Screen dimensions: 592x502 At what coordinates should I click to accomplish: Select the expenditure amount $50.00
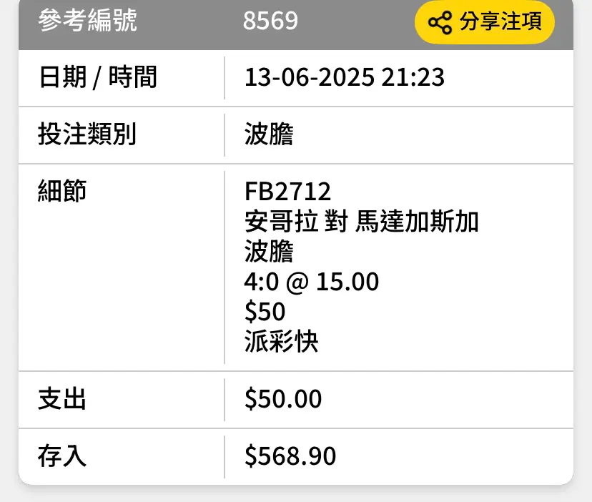pos(283,399)
